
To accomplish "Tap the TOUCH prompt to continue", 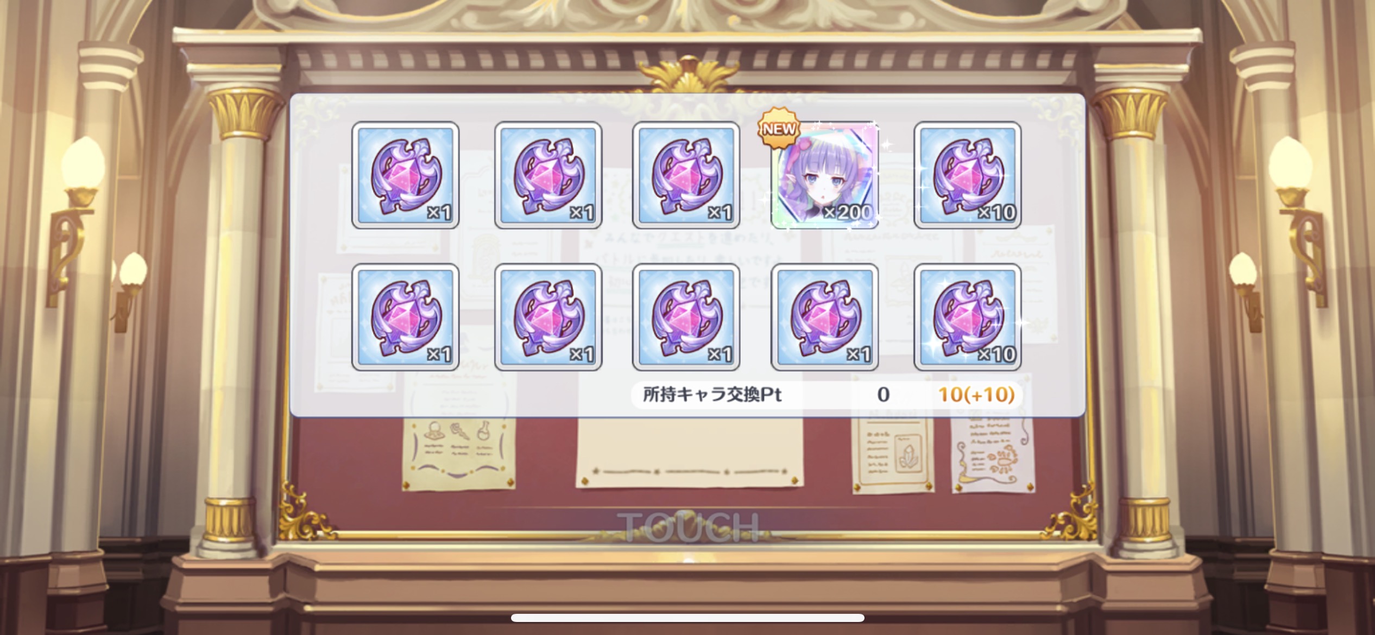I will pos(687,526).
